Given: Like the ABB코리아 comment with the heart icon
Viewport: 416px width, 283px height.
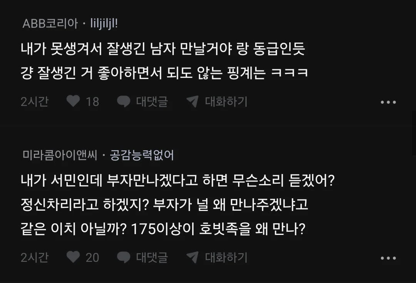Looking at the screenshot, I should (73, 101).
